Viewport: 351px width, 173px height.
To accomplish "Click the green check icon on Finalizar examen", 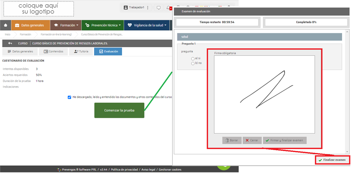I will coord(320,160).
